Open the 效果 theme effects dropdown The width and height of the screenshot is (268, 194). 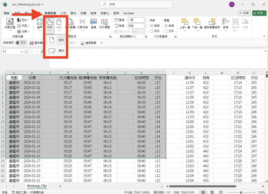pos(23,31)
